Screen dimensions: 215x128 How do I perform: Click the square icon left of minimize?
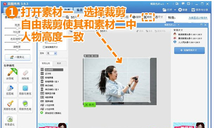(189, 4)
